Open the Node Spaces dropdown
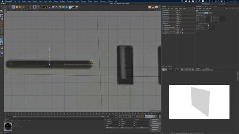 (x=210, y=4)
